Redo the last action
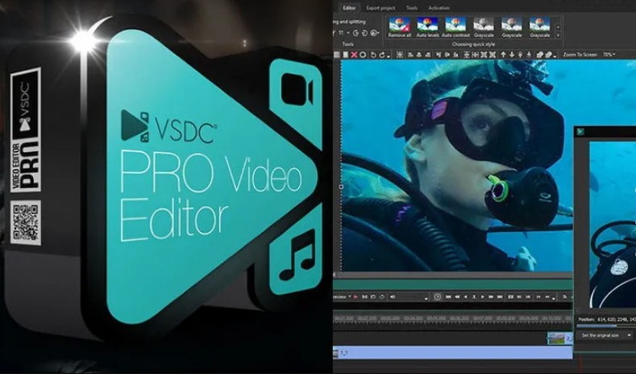The height and width of the screenshot is (374, 636). [382, 55]
